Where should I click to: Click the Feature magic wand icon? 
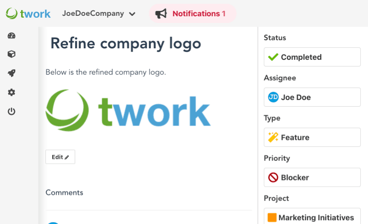click(x=273, y=137)
